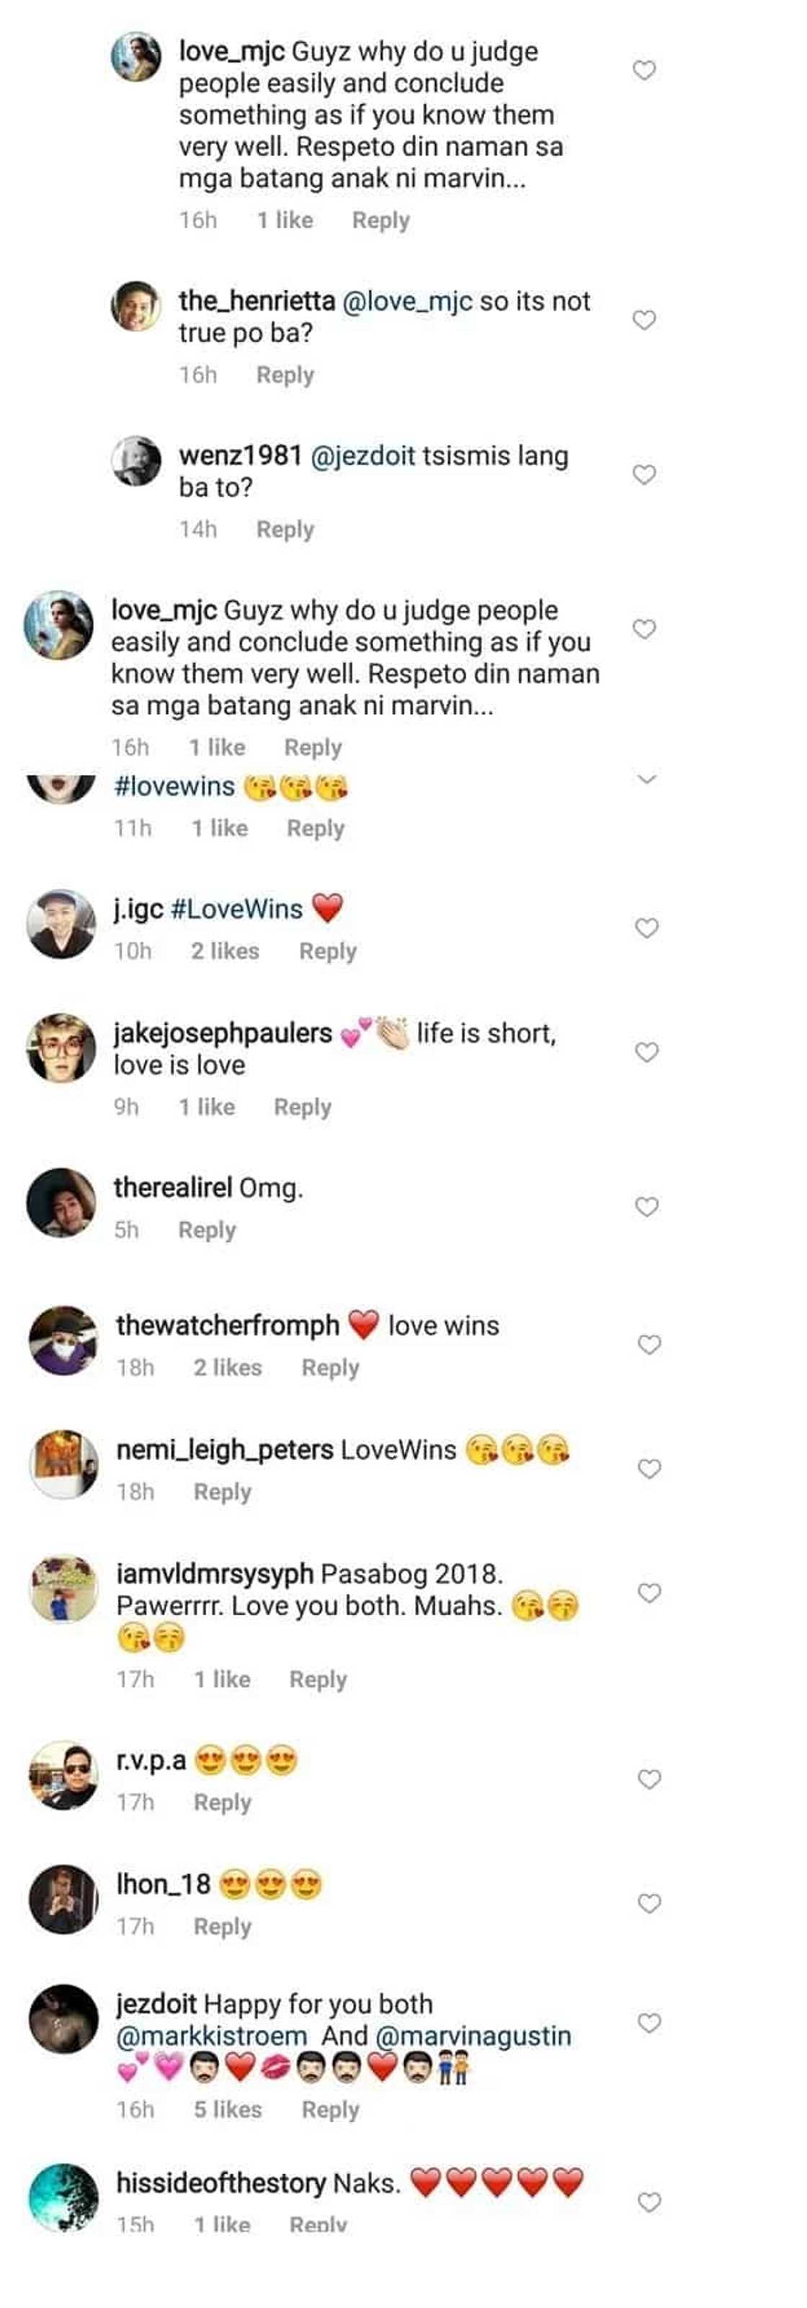Expand the chevron beside the #lovewins comment
This screenshot has width=807, height=2308.
click(x=646, y=779)
